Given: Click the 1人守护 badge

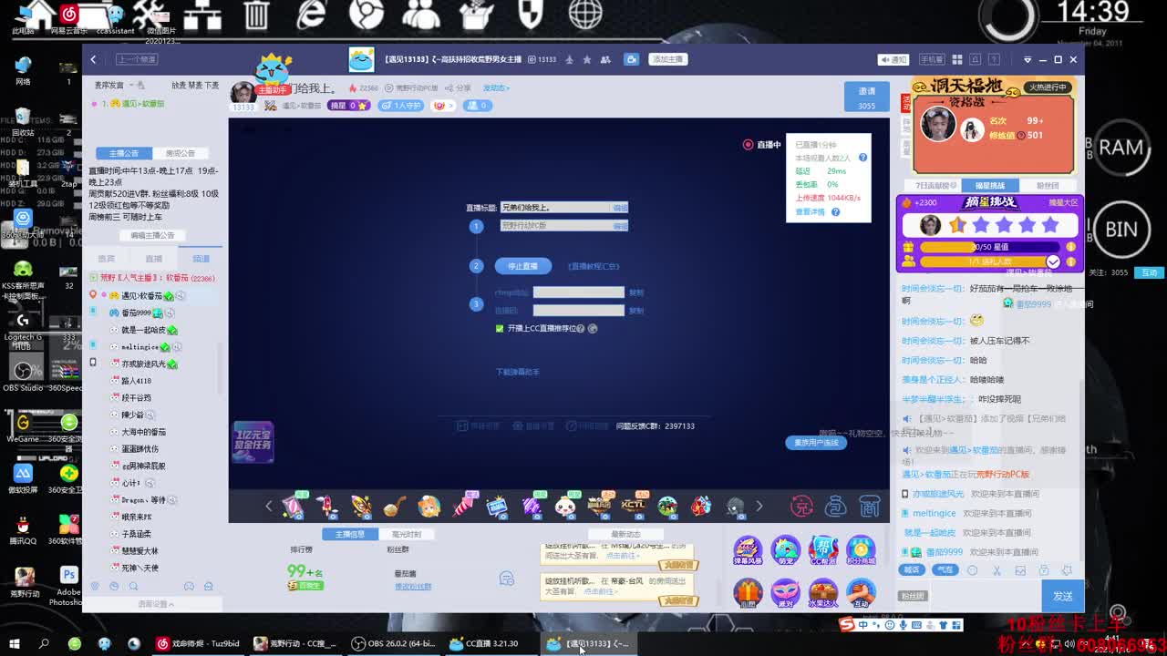Looking at the screenshot, I should pos(402,106).
